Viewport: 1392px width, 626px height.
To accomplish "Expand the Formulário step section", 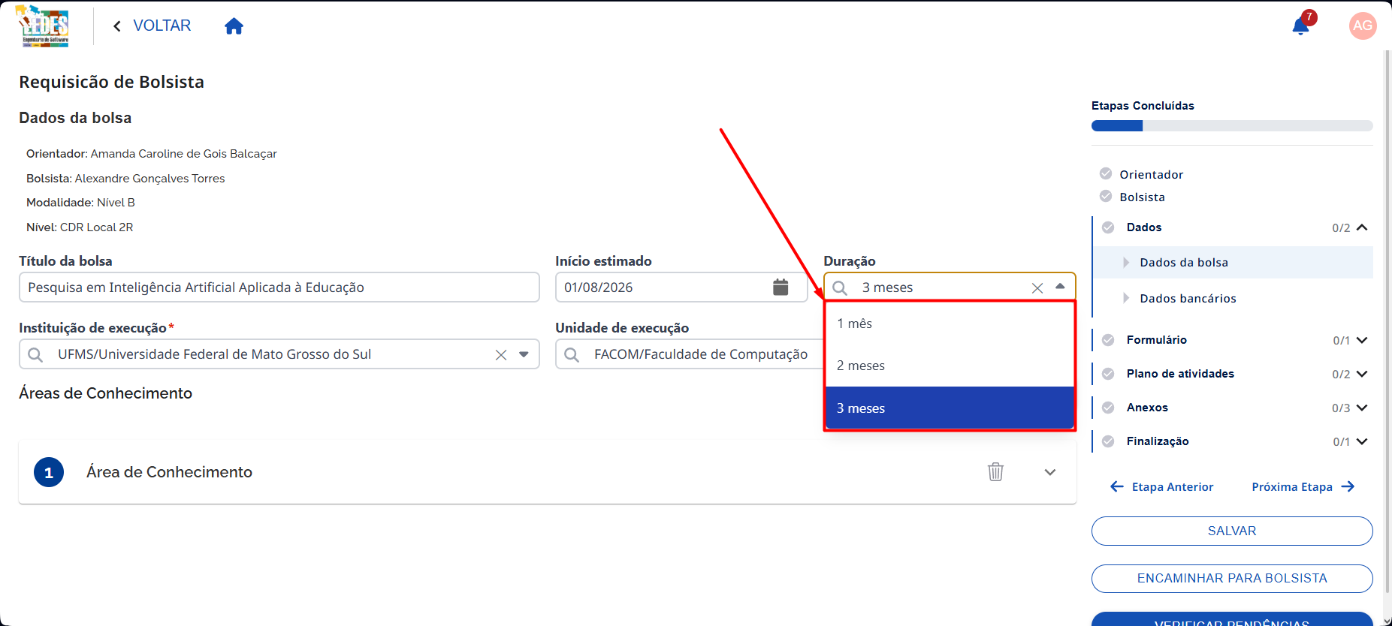I will pyautogui.click(x=1362, y=340).
